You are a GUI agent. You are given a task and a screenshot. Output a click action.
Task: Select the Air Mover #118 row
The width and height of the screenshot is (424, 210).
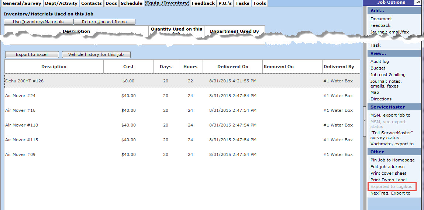(x=182, y=125)
